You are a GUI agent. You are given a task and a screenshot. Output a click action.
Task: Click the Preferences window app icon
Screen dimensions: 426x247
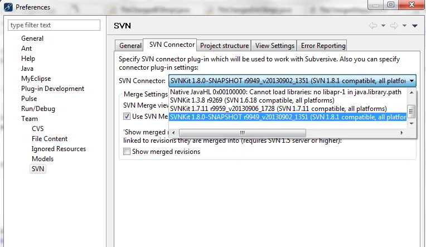point(8,7)
